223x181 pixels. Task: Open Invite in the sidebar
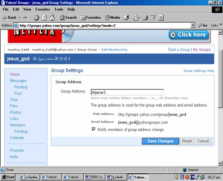(14, 157)
